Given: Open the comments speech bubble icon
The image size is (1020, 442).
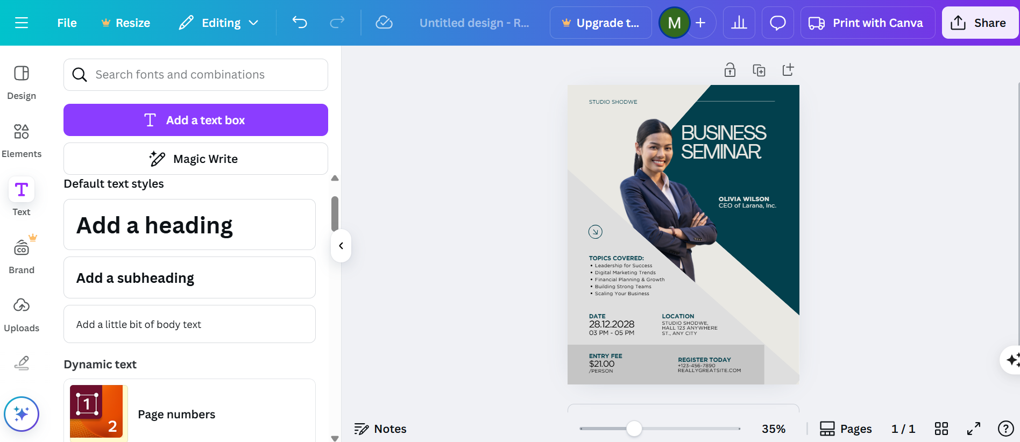Looking at the screenshot, I should point(777,23).
